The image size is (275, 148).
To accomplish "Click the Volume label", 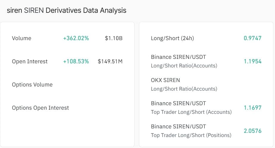I will [x=21, y=38].
